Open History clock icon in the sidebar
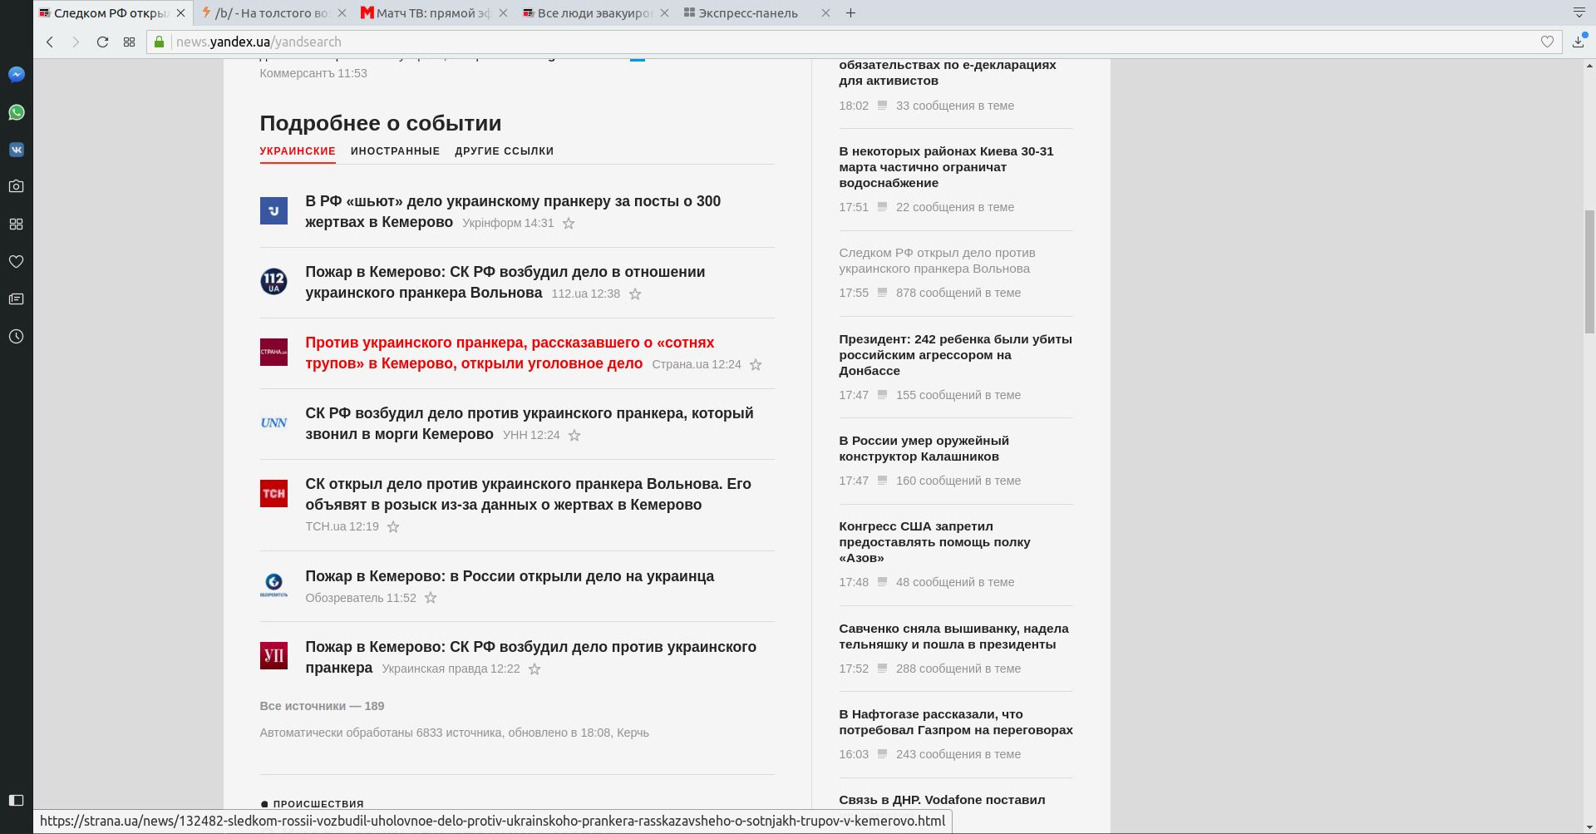 click(16, 336)
